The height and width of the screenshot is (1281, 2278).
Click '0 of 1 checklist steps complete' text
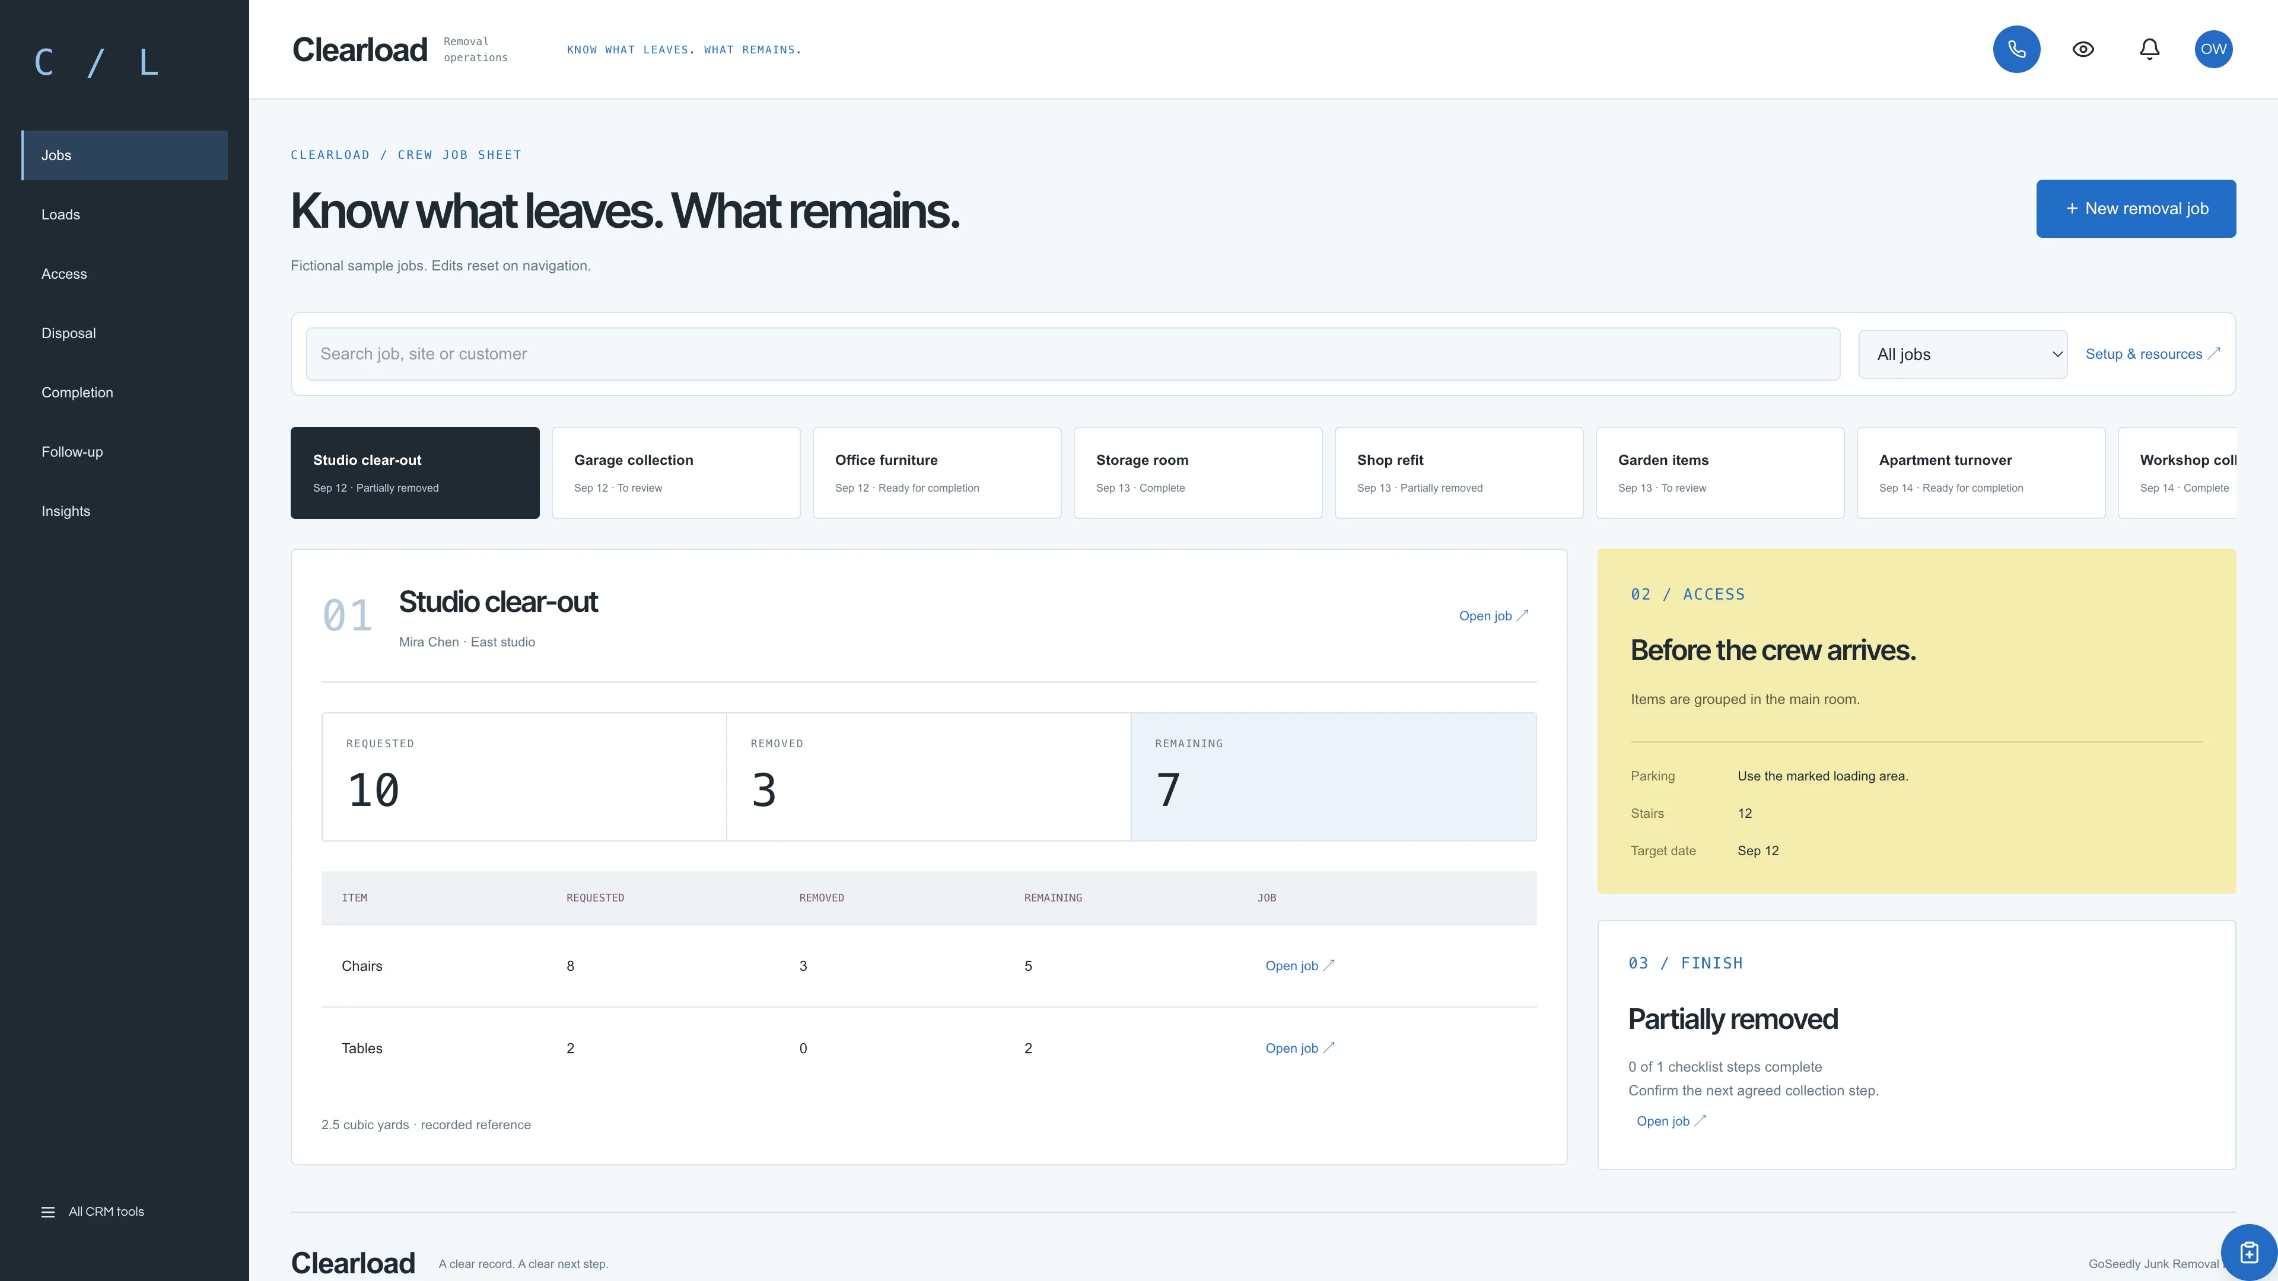click(1725, 1067)
